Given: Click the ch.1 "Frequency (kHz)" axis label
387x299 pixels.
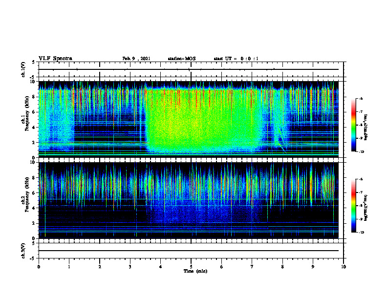Looking at the screenshot, I should [27, 113].
